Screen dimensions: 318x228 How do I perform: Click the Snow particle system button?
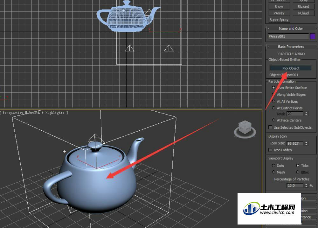click(279, 7)
